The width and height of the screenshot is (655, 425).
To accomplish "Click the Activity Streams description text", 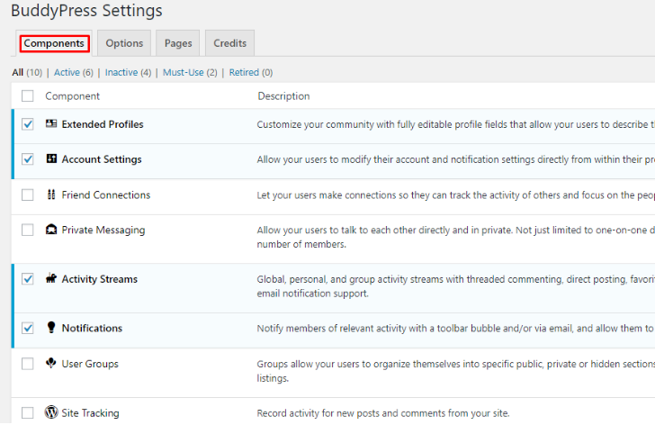I will 456,285.
